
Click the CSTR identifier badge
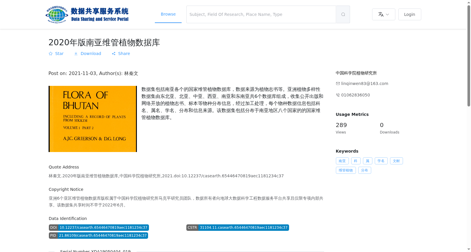point(238,228)
